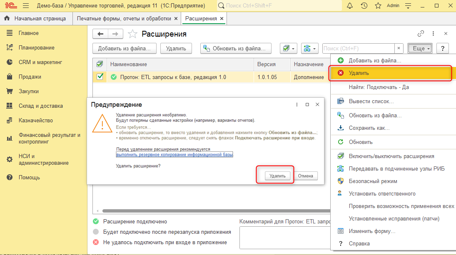The height and width of the screenshot is (255, 456).
Task: Click Обновить из файла toolbar button
Action: tap(236, 49)
